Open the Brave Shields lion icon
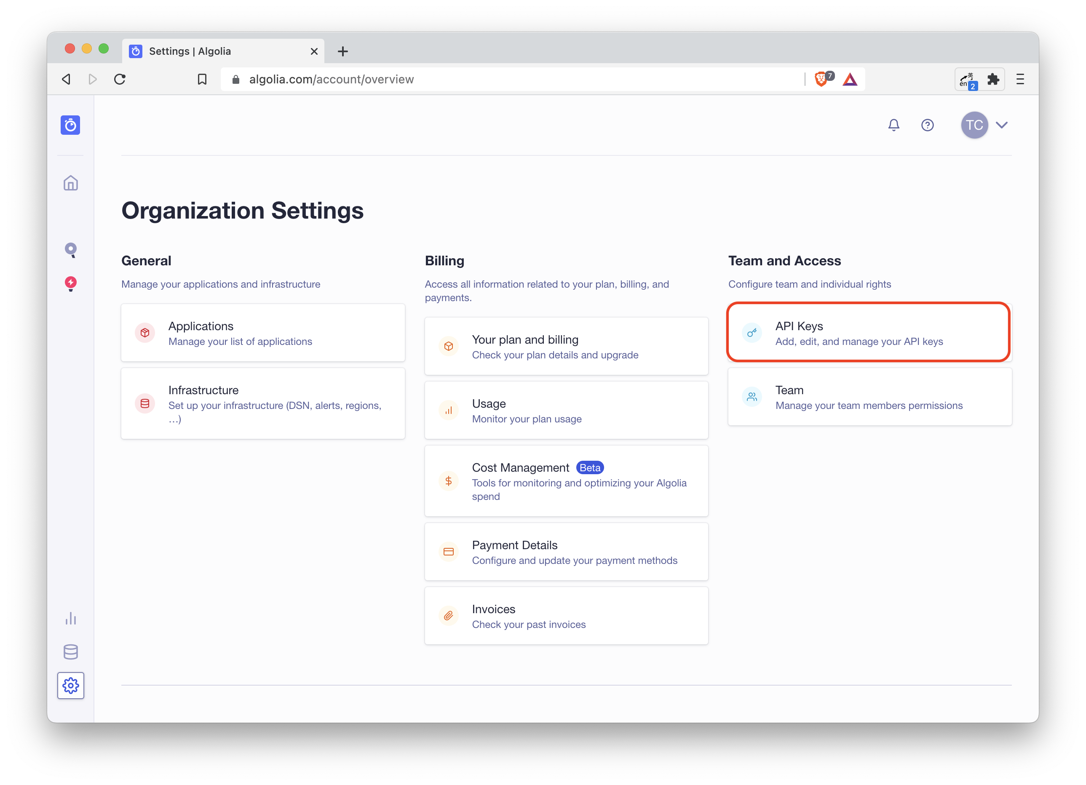Viewport: 1086px width, 785px height. pyautogui.click(x=822, y=79)
